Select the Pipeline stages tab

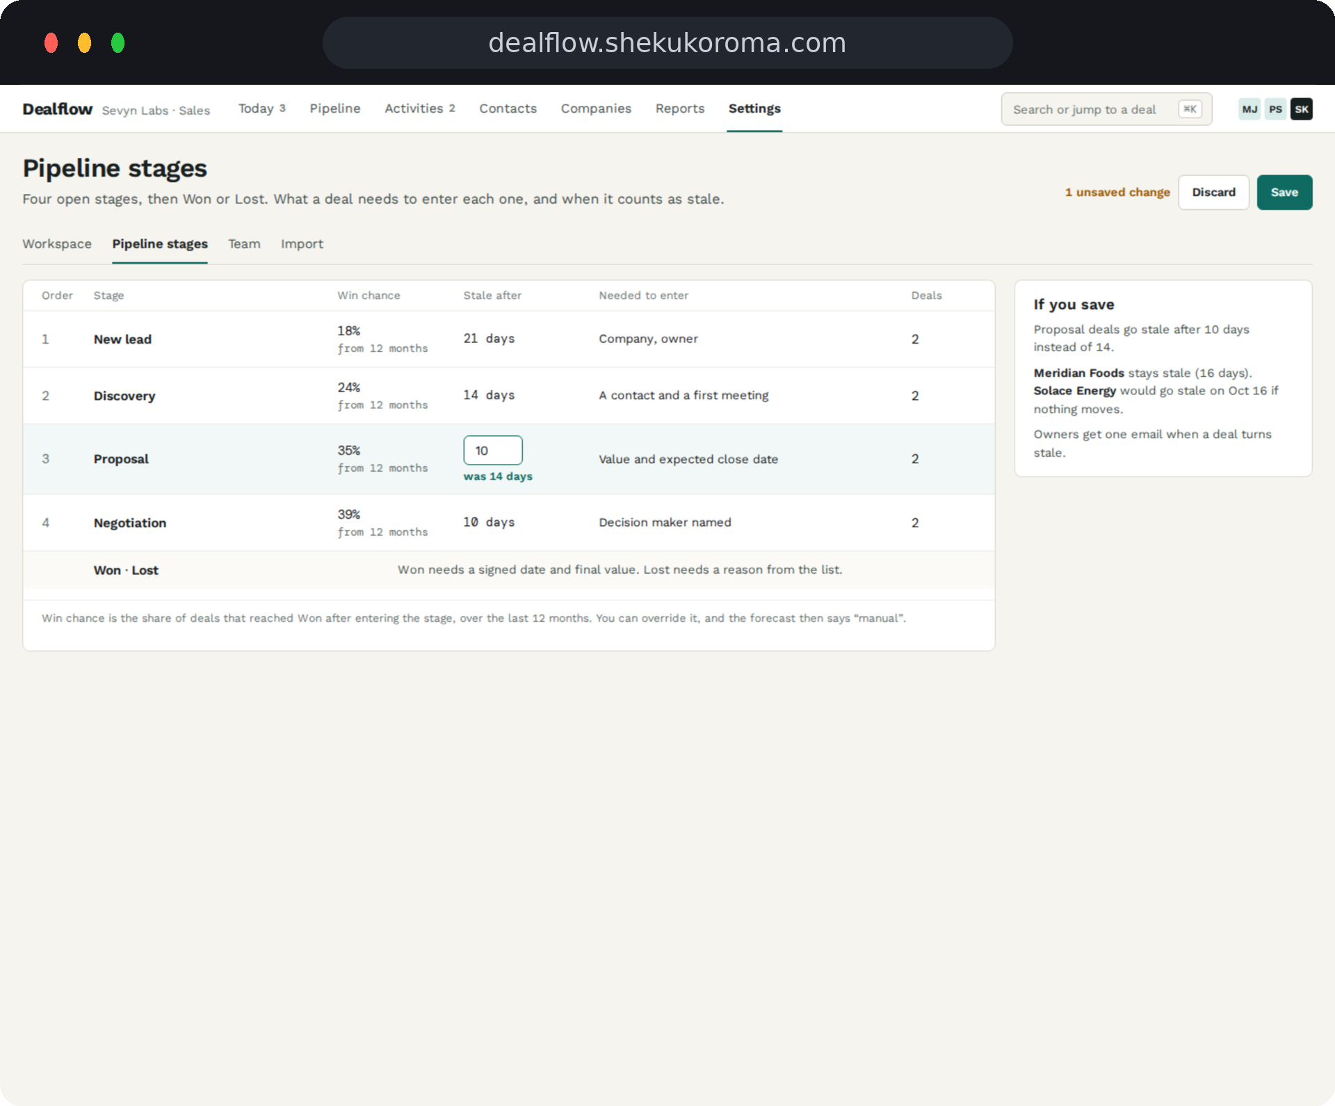point(160,244)
